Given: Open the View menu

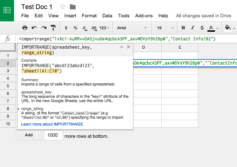Looking at the screenshot, I should [53, 16].
